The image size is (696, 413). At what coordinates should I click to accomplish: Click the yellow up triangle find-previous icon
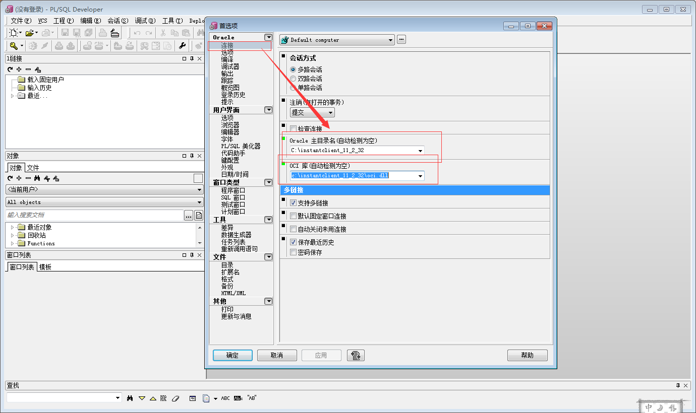[x=153, y=398]
